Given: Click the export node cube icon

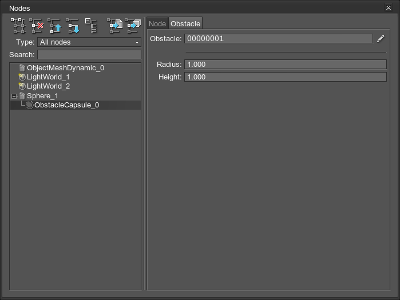Looking at the screenshot, I should (x=133, y=26).
